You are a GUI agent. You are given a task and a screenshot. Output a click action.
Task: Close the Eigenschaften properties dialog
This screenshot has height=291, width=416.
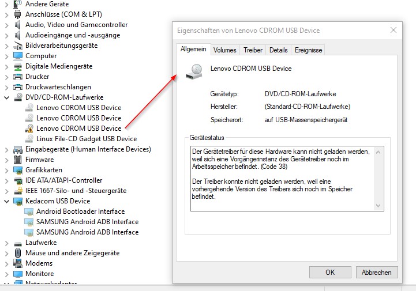coord(393,30)
